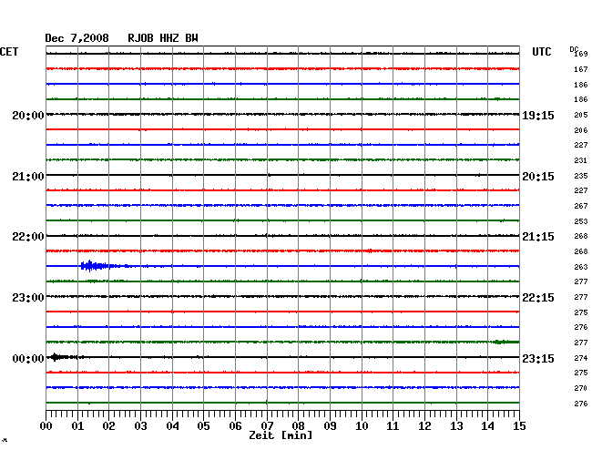The image size is (592, 450).
Task: Click minute label 08 on time axis
Action: [298, 425]
